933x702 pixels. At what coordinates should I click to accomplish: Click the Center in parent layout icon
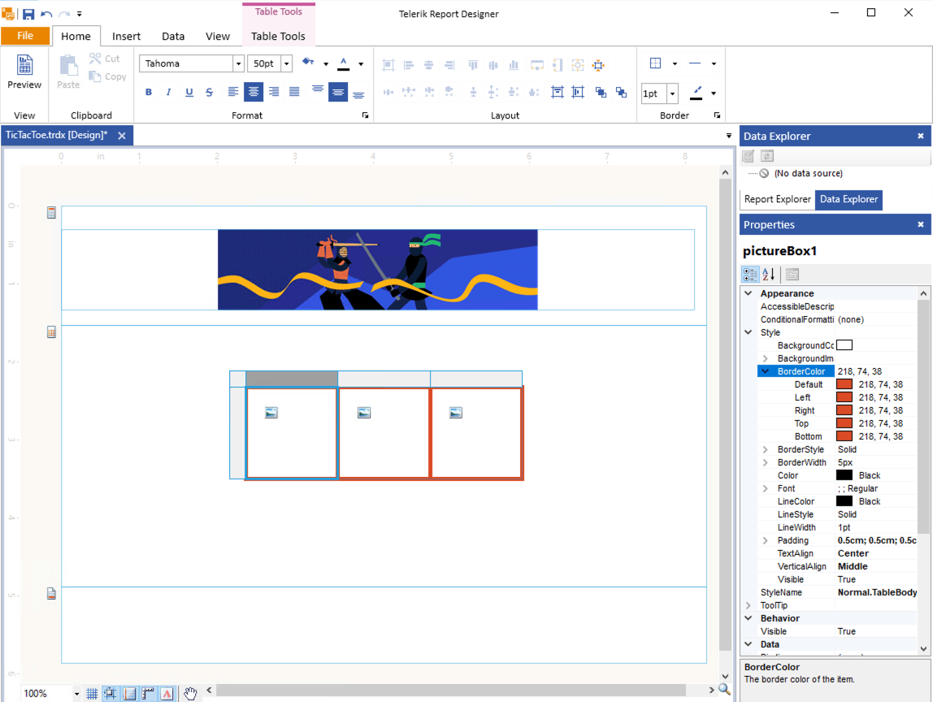pyautogui.click(x=599, y=65)
